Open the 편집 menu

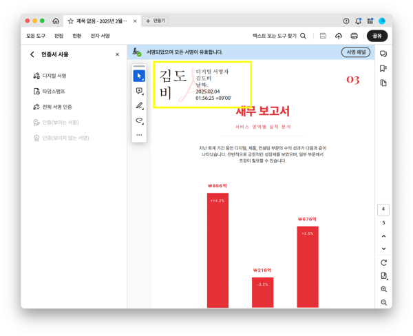(x=59, y=36)
